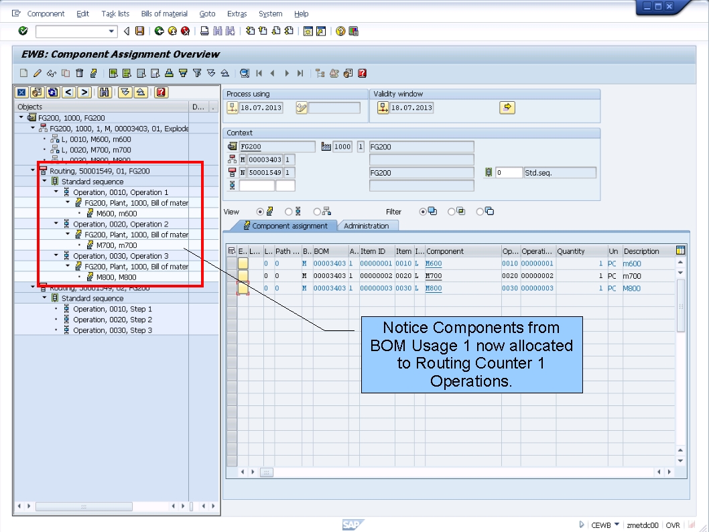The width and height of the screenshot is (709, 532).
Task: Select the Pencil edit icon in the application toolbar
Action: (37, 73)
